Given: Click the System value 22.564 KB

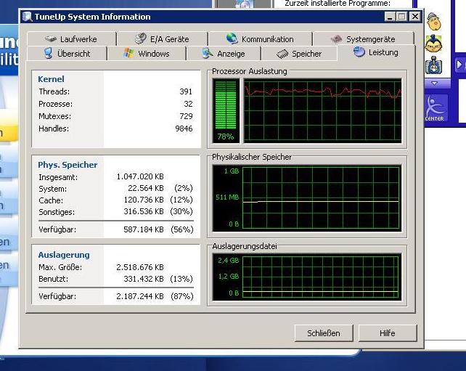Looking at the screenshot, I should click(146, 188).
